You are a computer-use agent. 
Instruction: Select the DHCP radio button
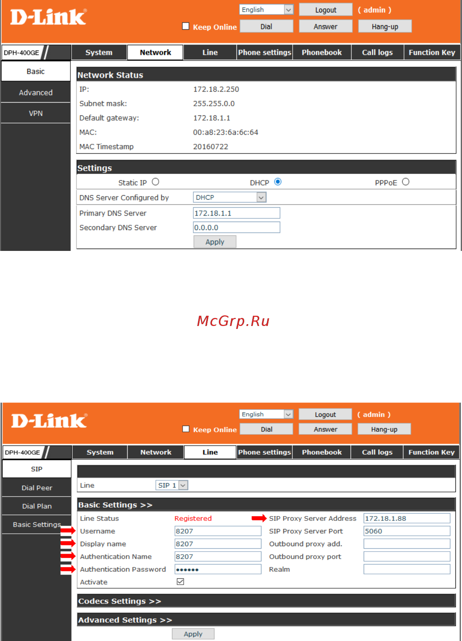point(278,182)
